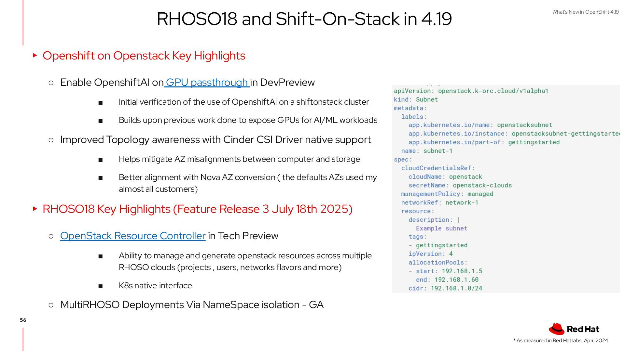625x351 pixels.
Task: Click the text Builds upon previous work done
Action: (x=248, y=120)
